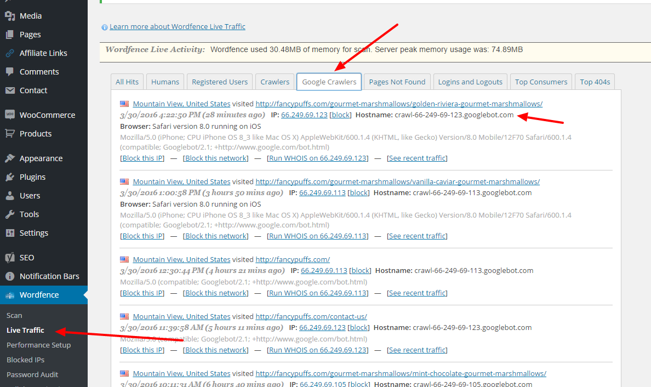Click the info icon beside Learn more link
The height and width of the screenshot is (387, 651).
(105, 27)
